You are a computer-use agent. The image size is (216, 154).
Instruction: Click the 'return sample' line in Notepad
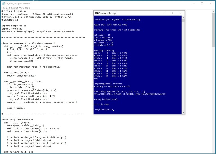[16, 108]
